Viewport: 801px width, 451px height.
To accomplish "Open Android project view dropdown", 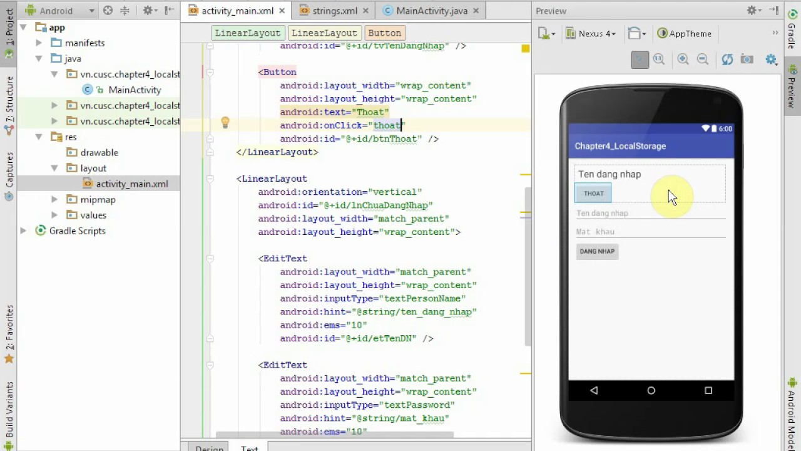I will tap(60, 11).
